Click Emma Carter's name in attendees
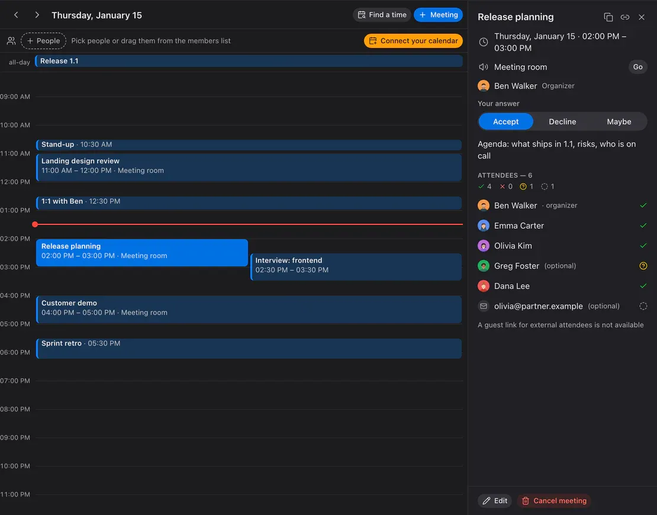Viewport: 657px width, 515px height. pos(518,226)
